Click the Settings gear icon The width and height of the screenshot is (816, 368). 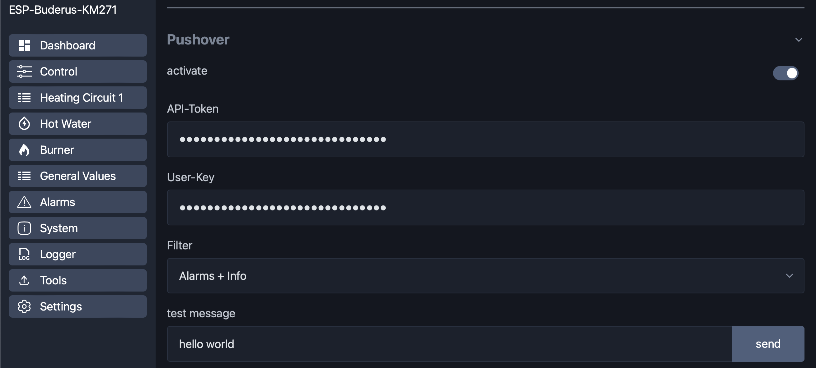[24, 306]
